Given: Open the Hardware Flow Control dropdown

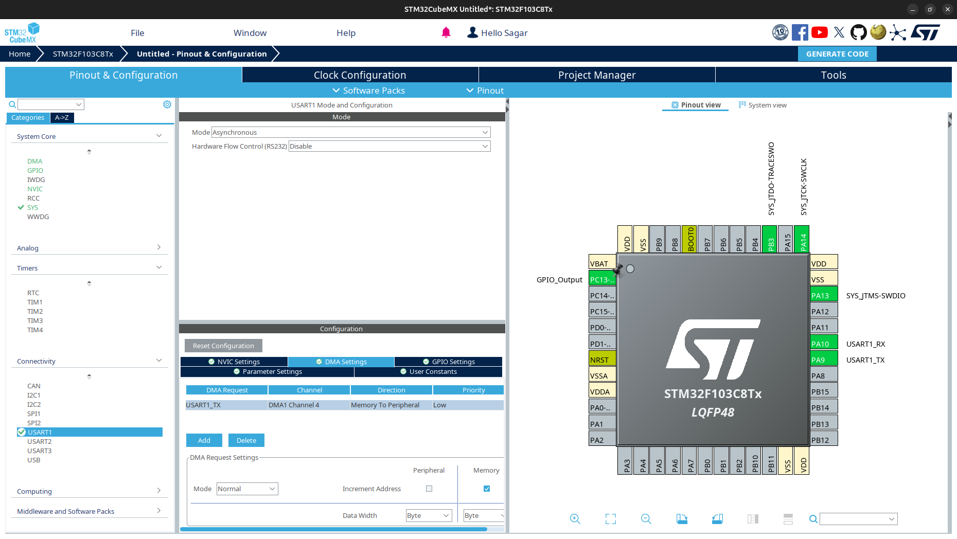Looking at the screenshot, I should click(389, 146).
